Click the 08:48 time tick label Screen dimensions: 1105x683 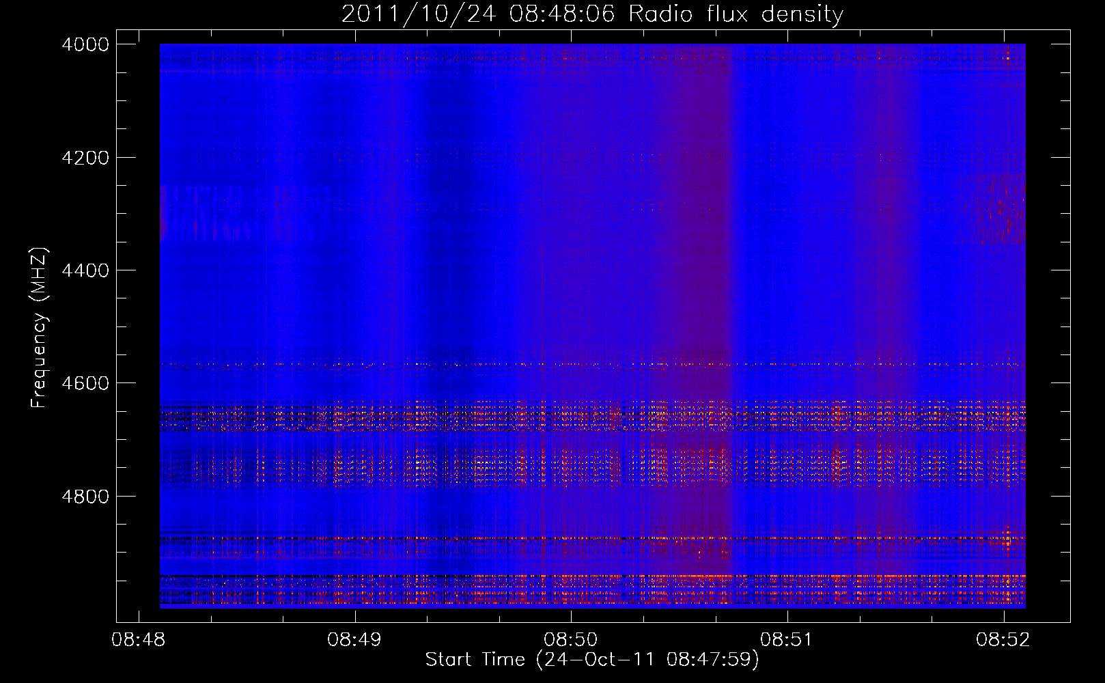pos(139,640)
